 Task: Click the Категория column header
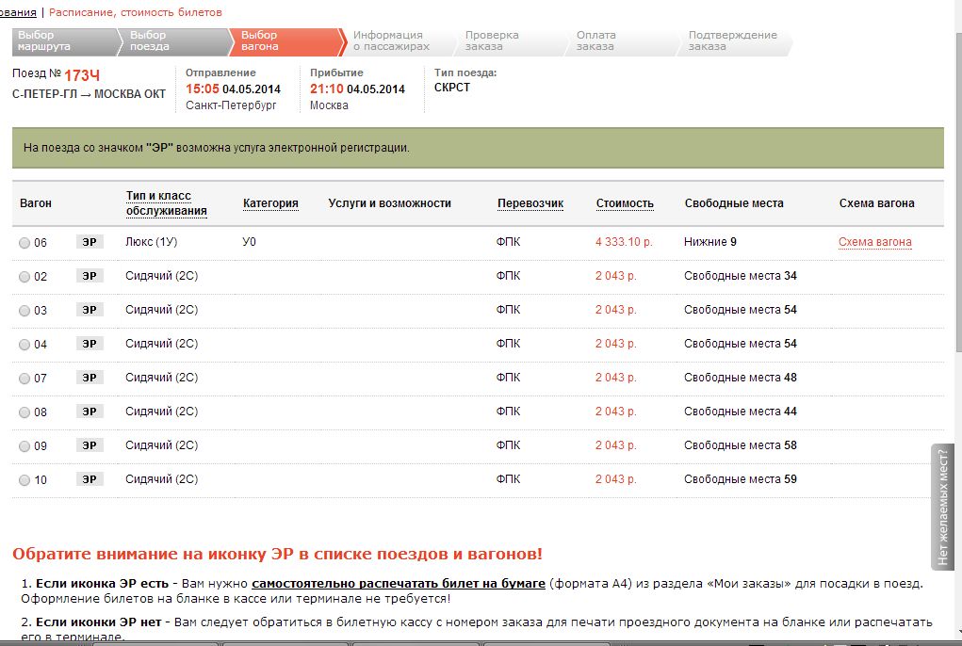(x=270, y=203)
